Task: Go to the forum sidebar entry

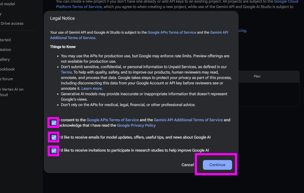Action: tap(7, 79)
